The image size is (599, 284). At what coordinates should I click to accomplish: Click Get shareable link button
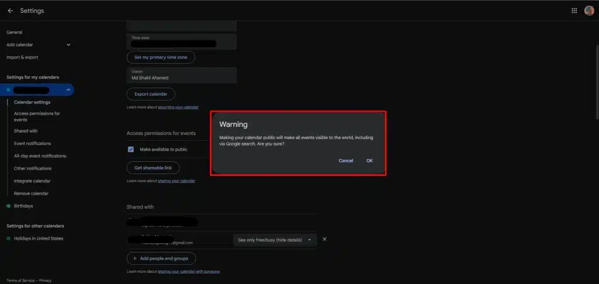pyautogui.click(x=153, y=168)
